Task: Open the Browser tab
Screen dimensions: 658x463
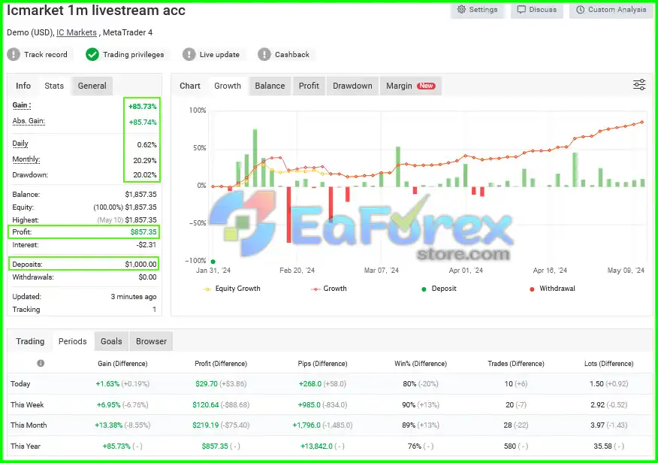Action: click(151, 341)
